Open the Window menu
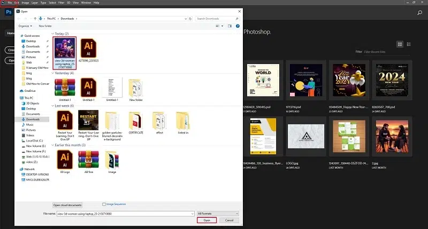 pyautogui.click(x=86, y=3)
